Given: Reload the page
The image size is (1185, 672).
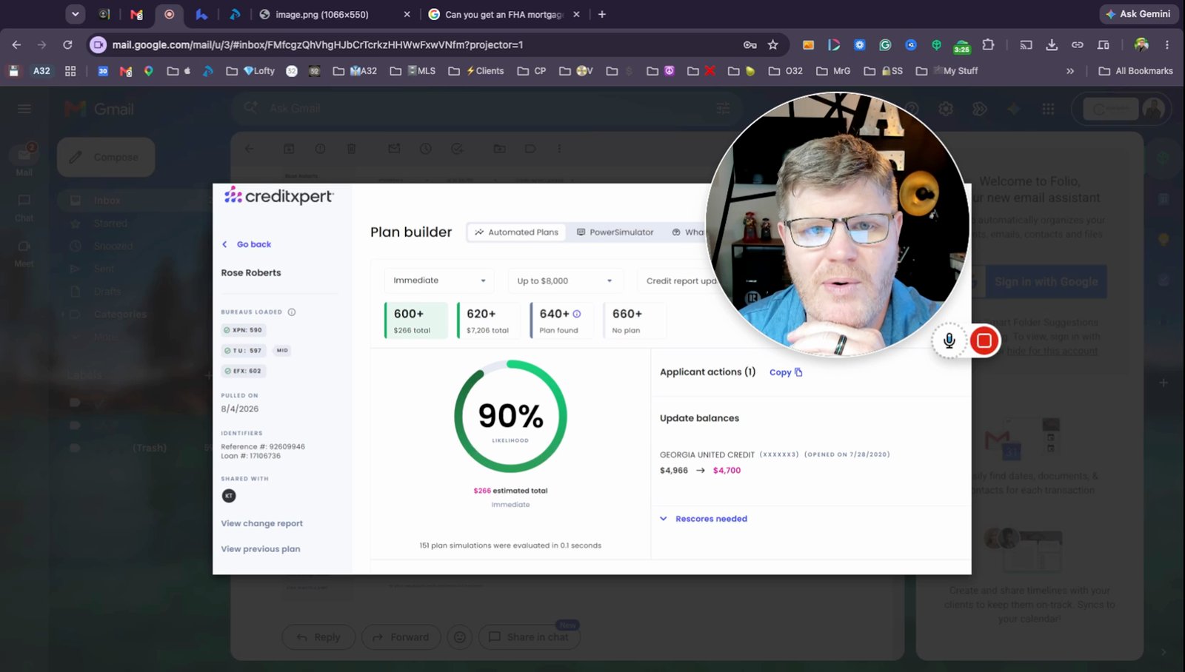Looking at the screenshot, I should tap(67, 45).
